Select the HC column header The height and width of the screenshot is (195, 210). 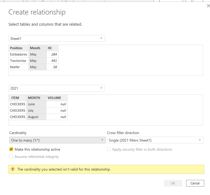(x=52, y=48)
